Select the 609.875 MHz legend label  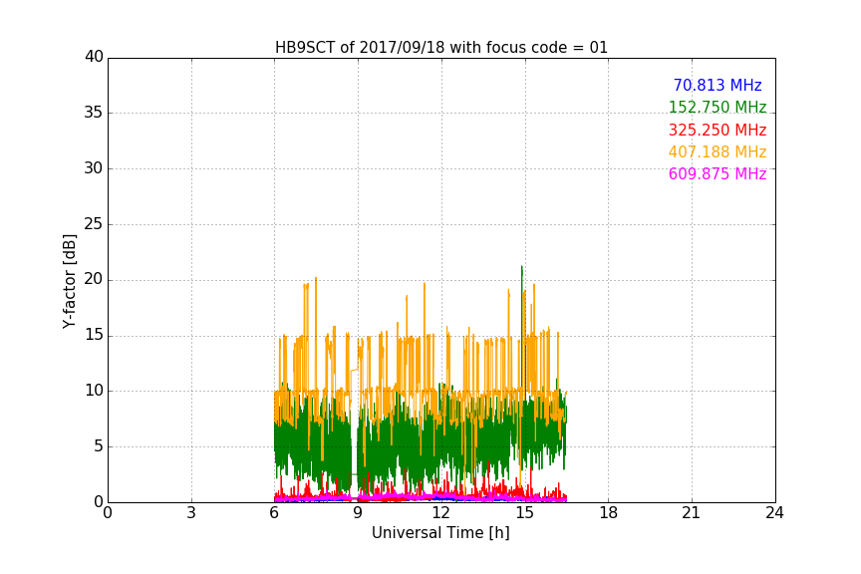click(x=717, y=173)
